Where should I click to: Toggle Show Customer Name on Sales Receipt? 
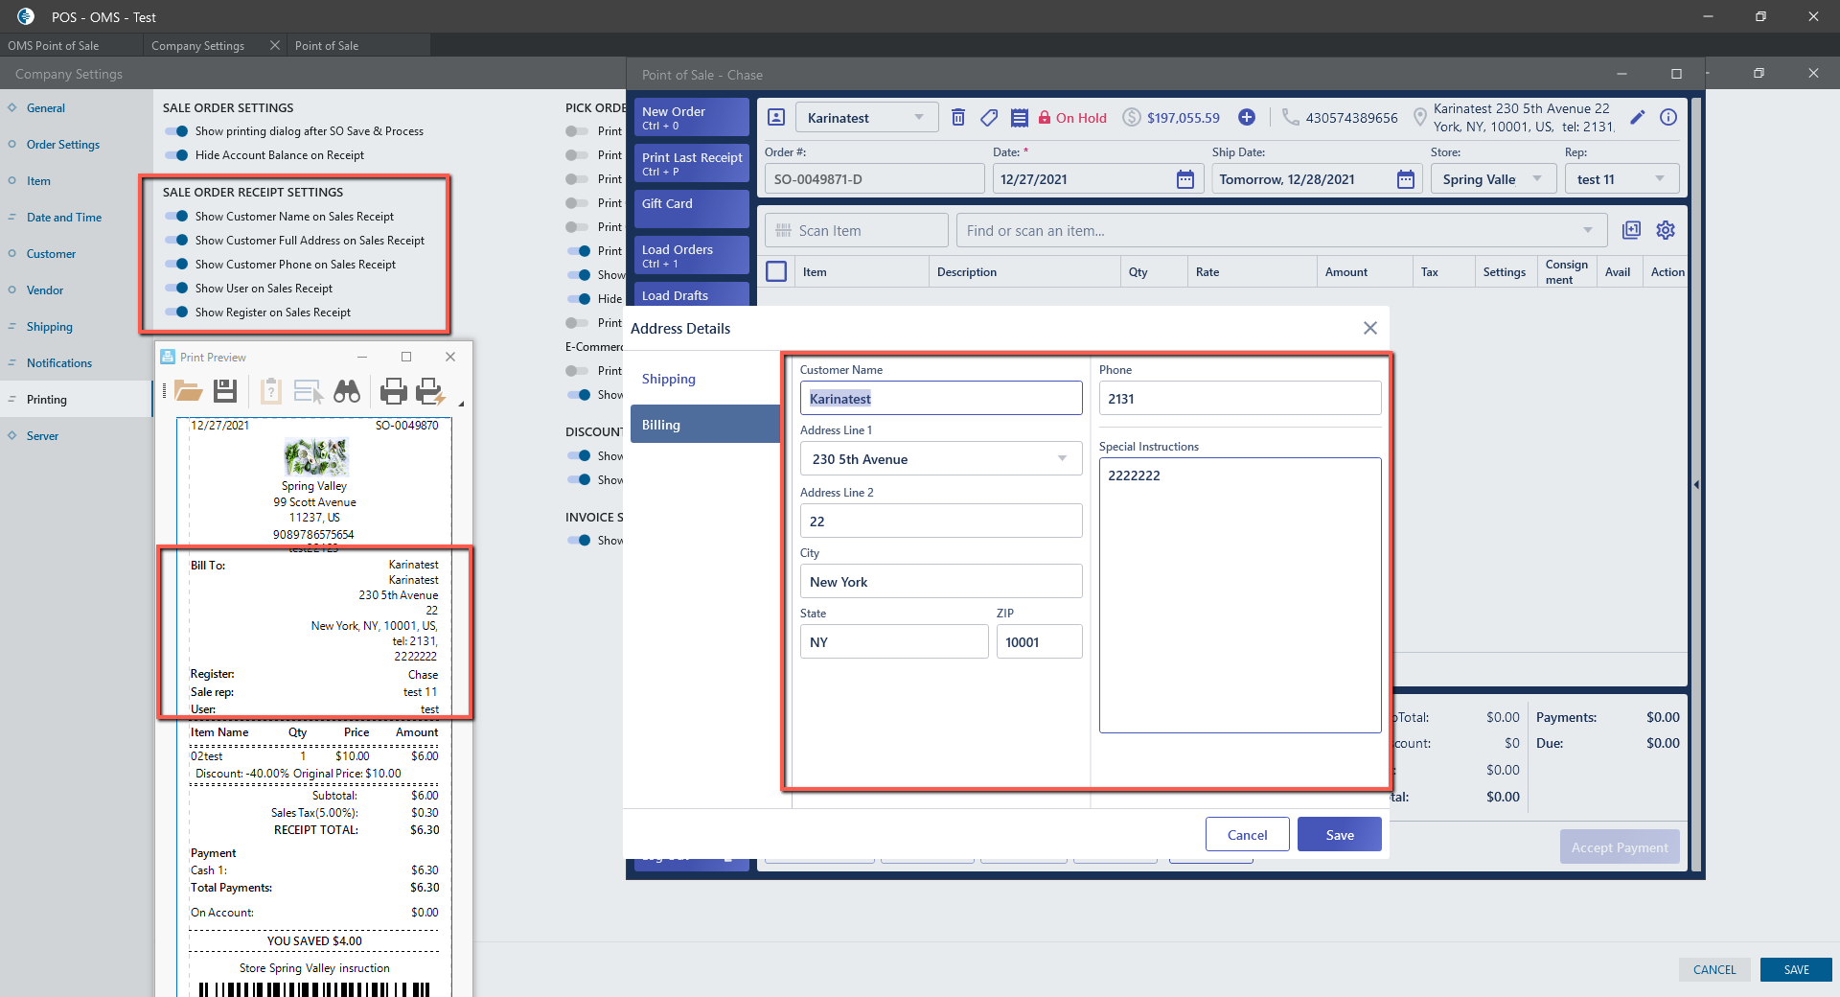click(x=176, y=217)
